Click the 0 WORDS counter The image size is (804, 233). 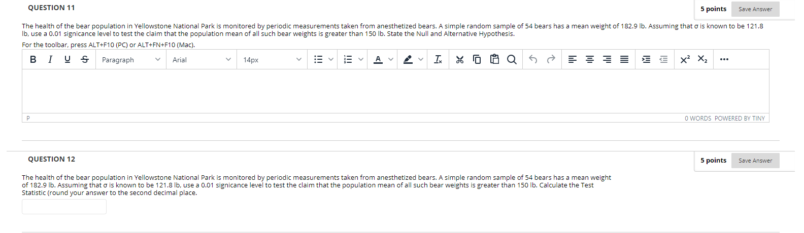[698, 119]
